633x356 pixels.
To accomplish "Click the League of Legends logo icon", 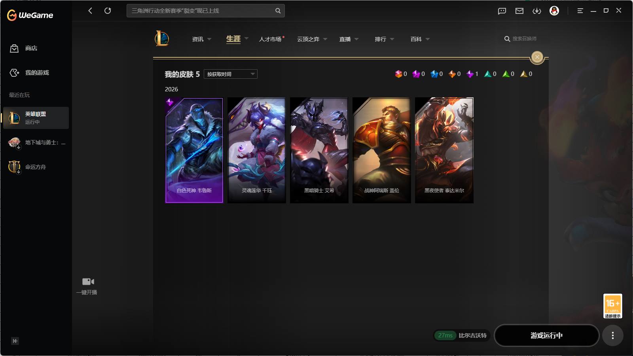I will coord(162,38).
